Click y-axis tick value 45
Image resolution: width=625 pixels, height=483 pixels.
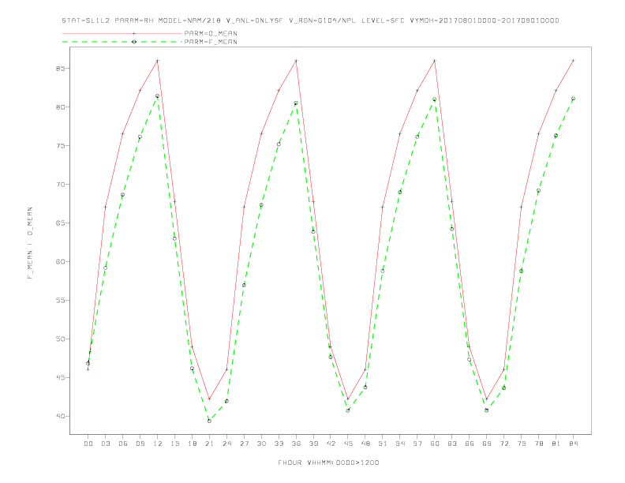(60, 378)
